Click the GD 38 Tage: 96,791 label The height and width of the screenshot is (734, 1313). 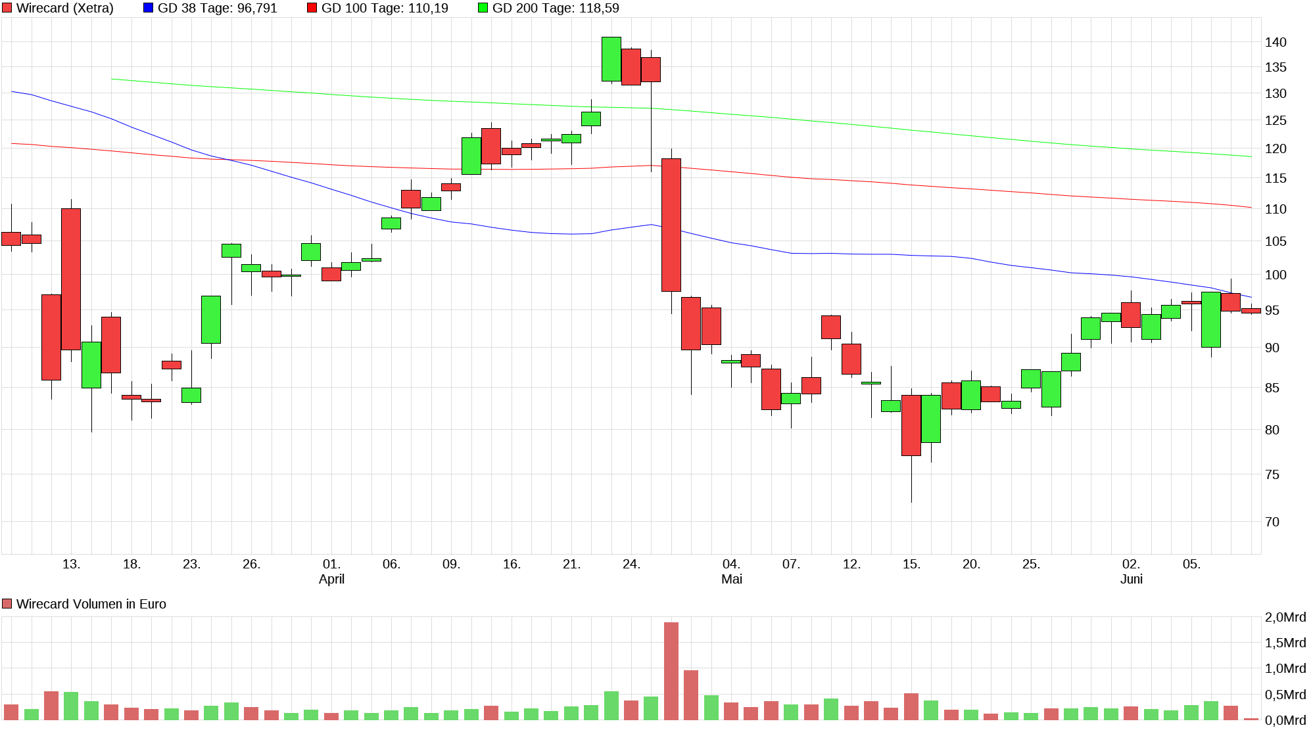[218, 8]
